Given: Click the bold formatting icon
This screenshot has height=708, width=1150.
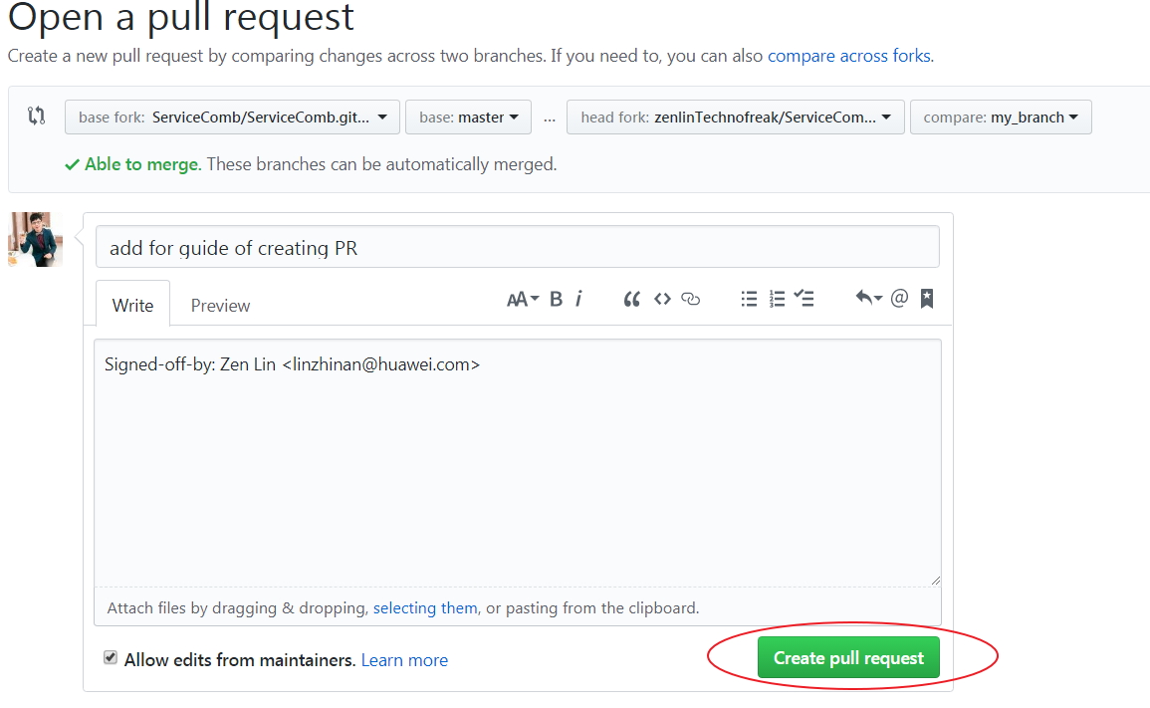Looking at the screenshot, I should pos(557,299).
